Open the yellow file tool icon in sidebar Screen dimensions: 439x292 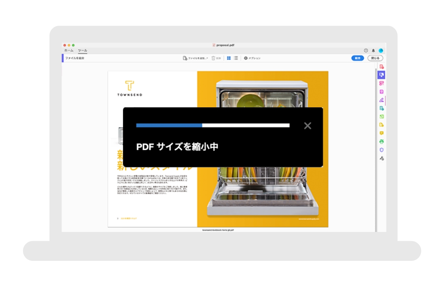(381, 125)
